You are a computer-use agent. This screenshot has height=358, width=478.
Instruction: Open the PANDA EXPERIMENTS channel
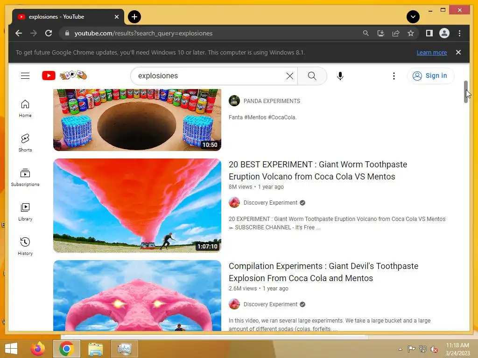pyautogui.click(x=272, y=101)
